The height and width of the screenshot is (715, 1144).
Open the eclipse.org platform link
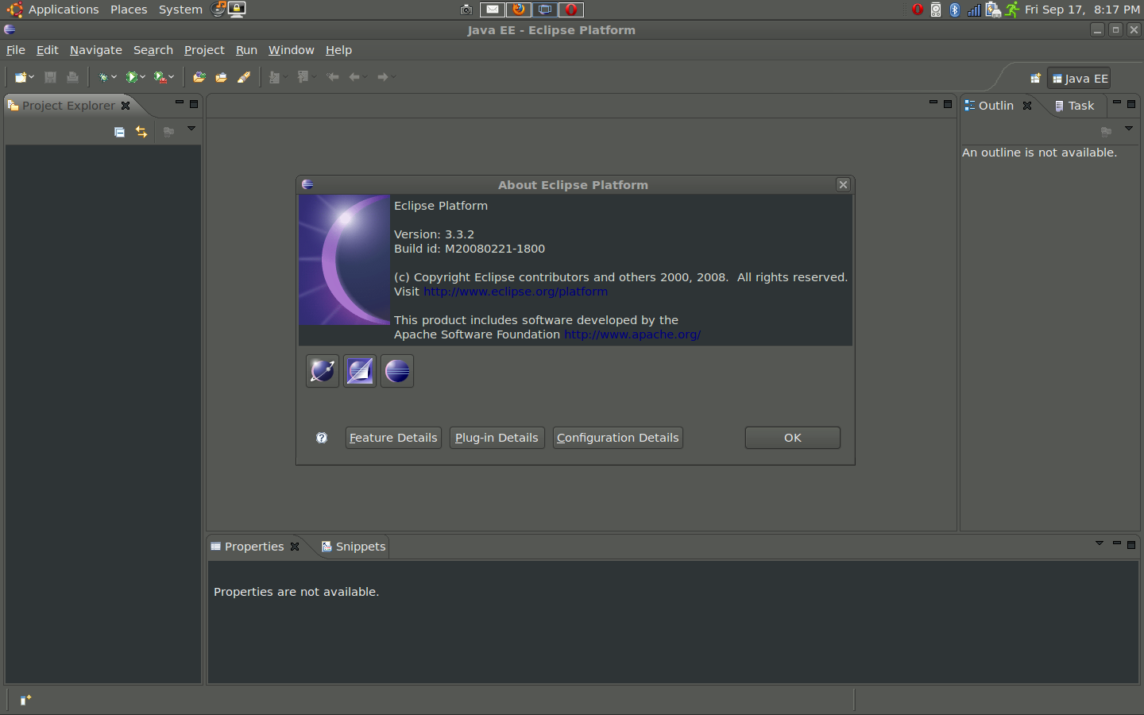point(516,292)
